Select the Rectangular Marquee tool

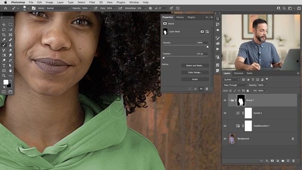10,25
